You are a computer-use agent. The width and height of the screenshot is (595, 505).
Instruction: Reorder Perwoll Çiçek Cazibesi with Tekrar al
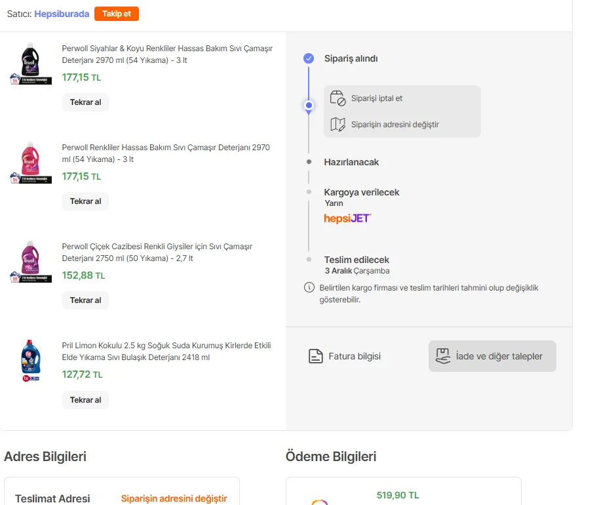85,300
